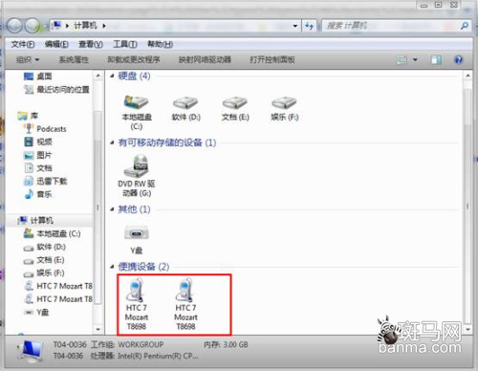
Task: Select the 库 library node
Action: [x=28, y=116]
